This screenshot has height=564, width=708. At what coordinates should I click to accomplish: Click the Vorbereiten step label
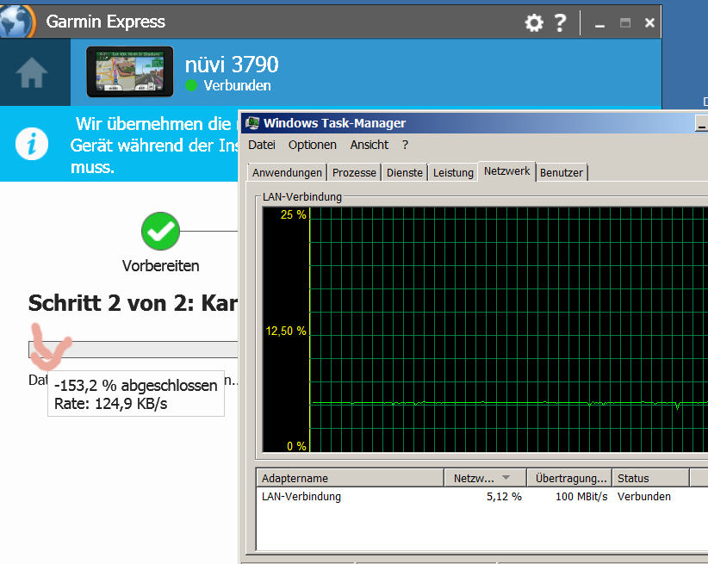tap(160, 266)
